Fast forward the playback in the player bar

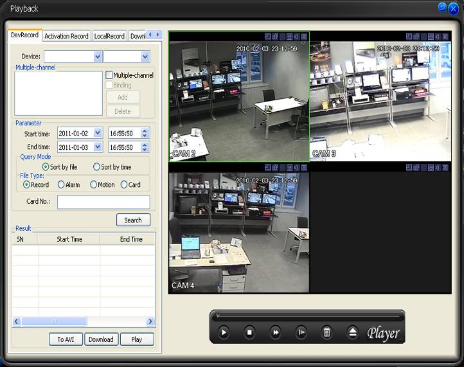pos(276,332)
